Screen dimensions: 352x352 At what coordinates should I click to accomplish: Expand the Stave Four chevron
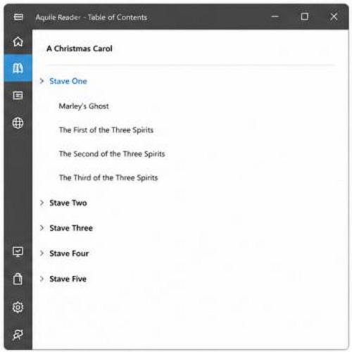coord(42,253)
